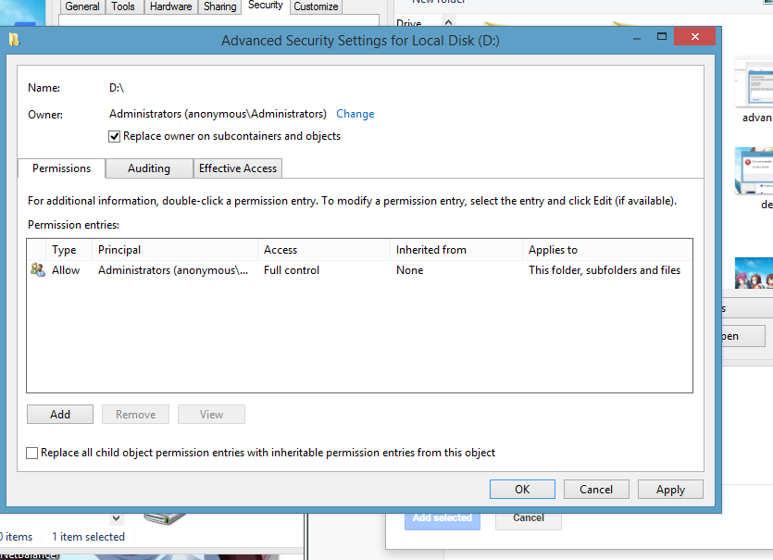The height and width of the screenshot is (560, 773).
Task: Click the '1 item selected' status text
Action: point(88,537)
